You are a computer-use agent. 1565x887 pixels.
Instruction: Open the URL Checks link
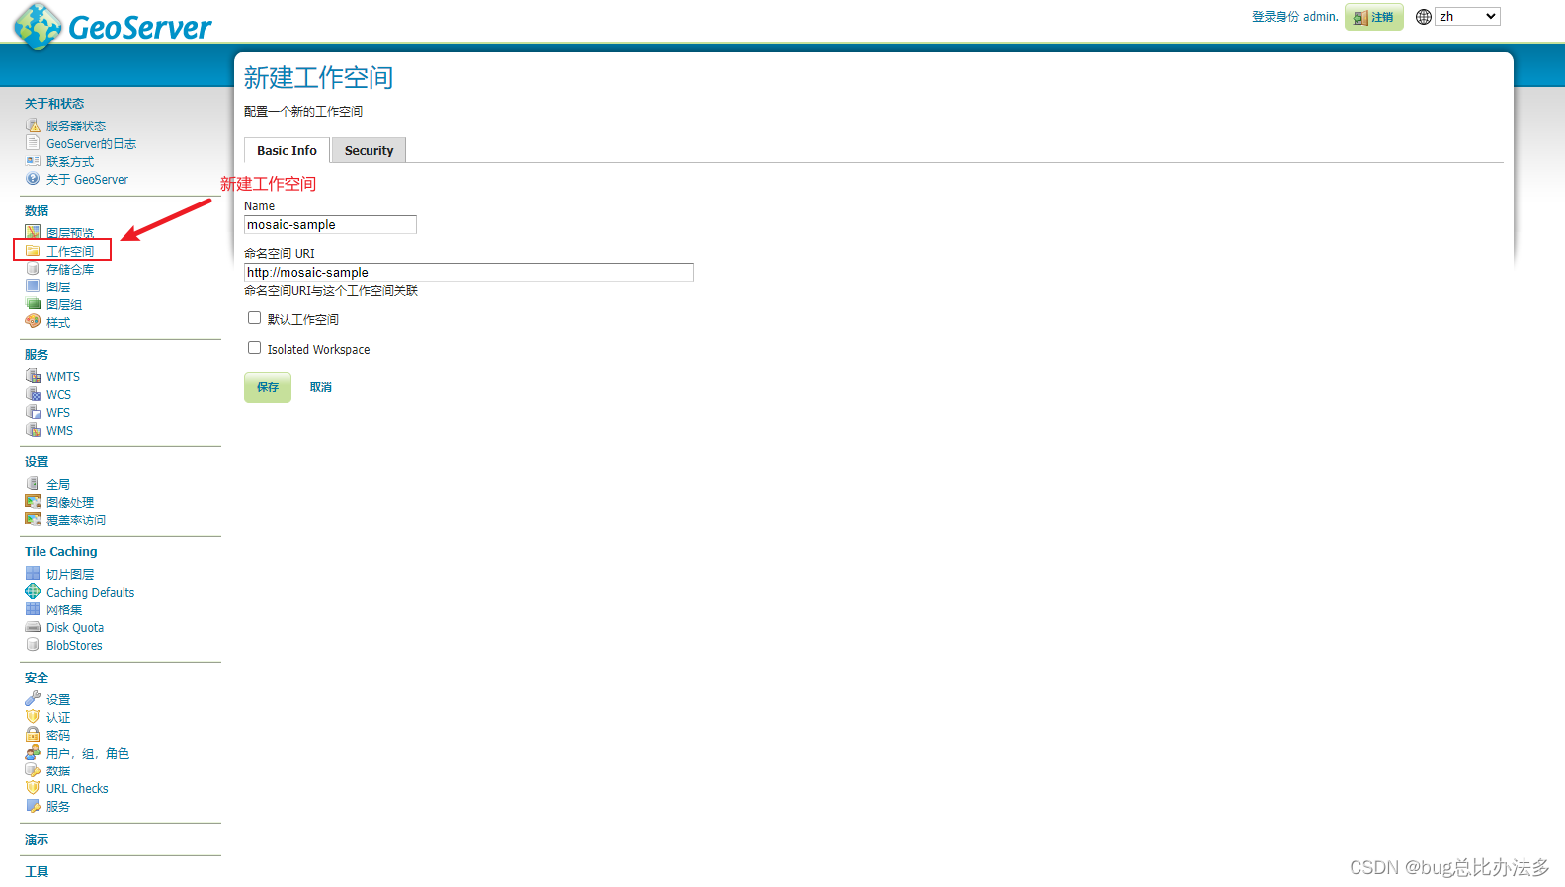click(77, 788)
